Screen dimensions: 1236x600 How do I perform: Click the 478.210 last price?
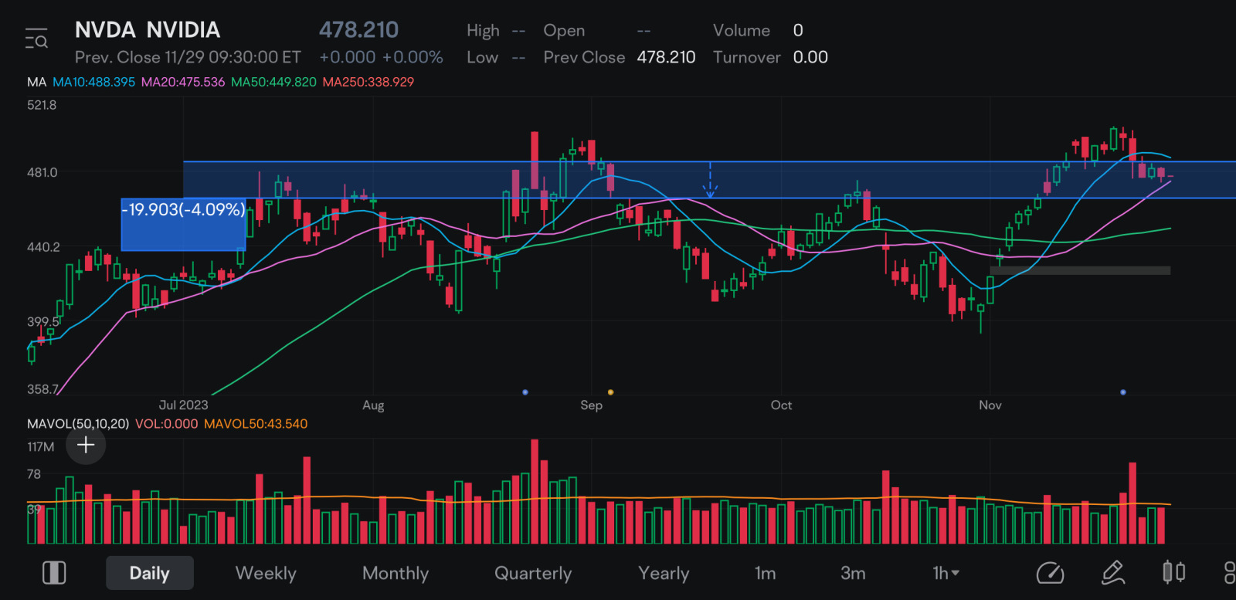click(x=358, y=30)
